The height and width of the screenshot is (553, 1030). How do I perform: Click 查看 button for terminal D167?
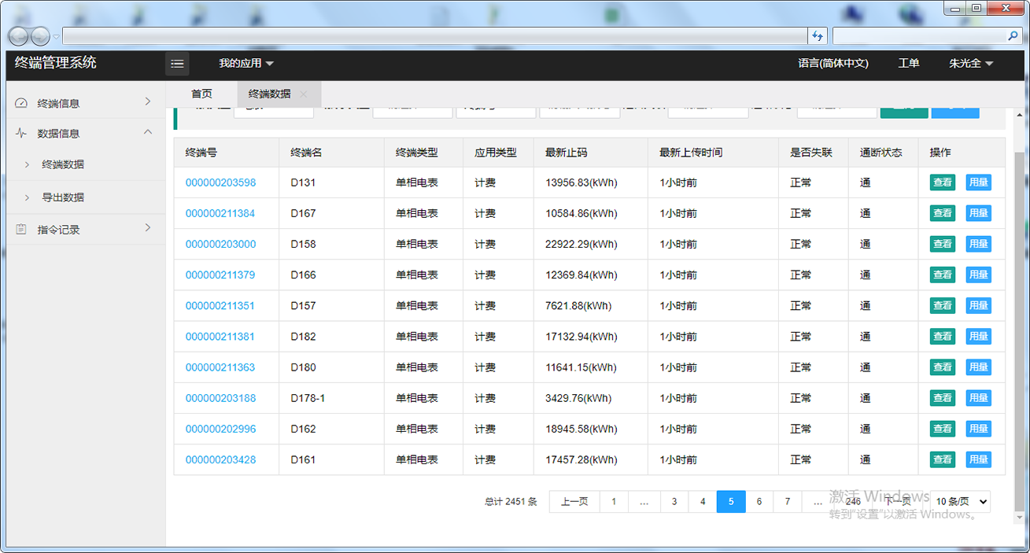(x=942, y=213)
